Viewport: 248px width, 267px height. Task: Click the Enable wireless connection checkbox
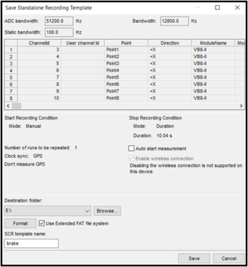click(131, 158)
